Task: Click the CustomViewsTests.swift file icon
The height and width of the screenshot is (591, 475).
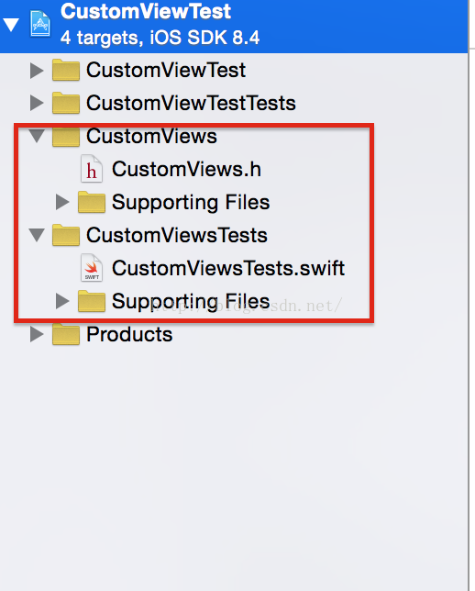Action: (x=92, y=268)
